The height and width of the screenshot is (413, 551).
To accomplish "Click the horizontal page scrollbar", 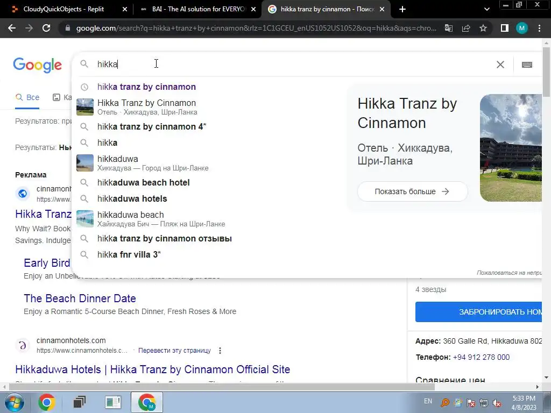I will click(221, 387).
